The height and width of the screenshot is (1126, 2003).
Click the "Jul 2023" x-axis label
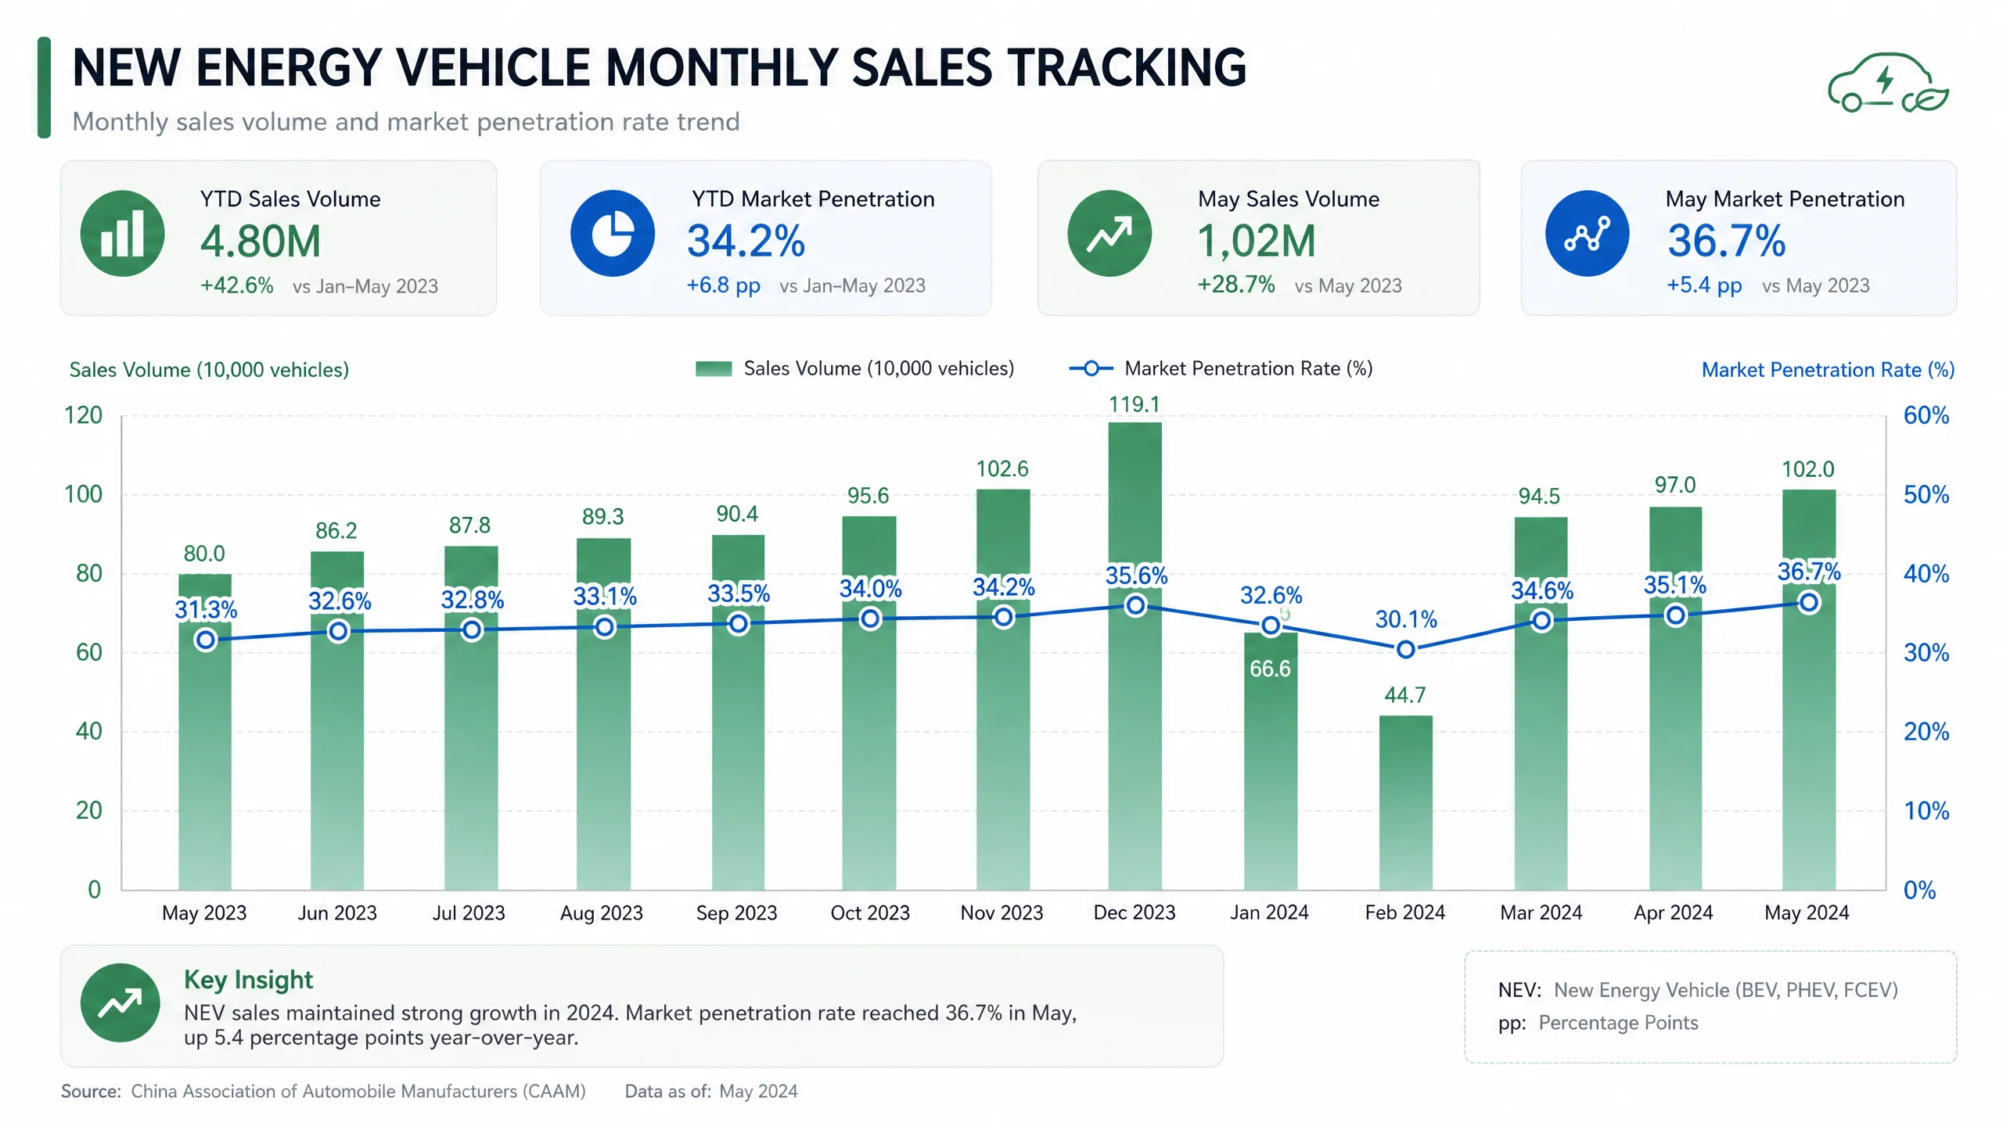coord(469,913)
